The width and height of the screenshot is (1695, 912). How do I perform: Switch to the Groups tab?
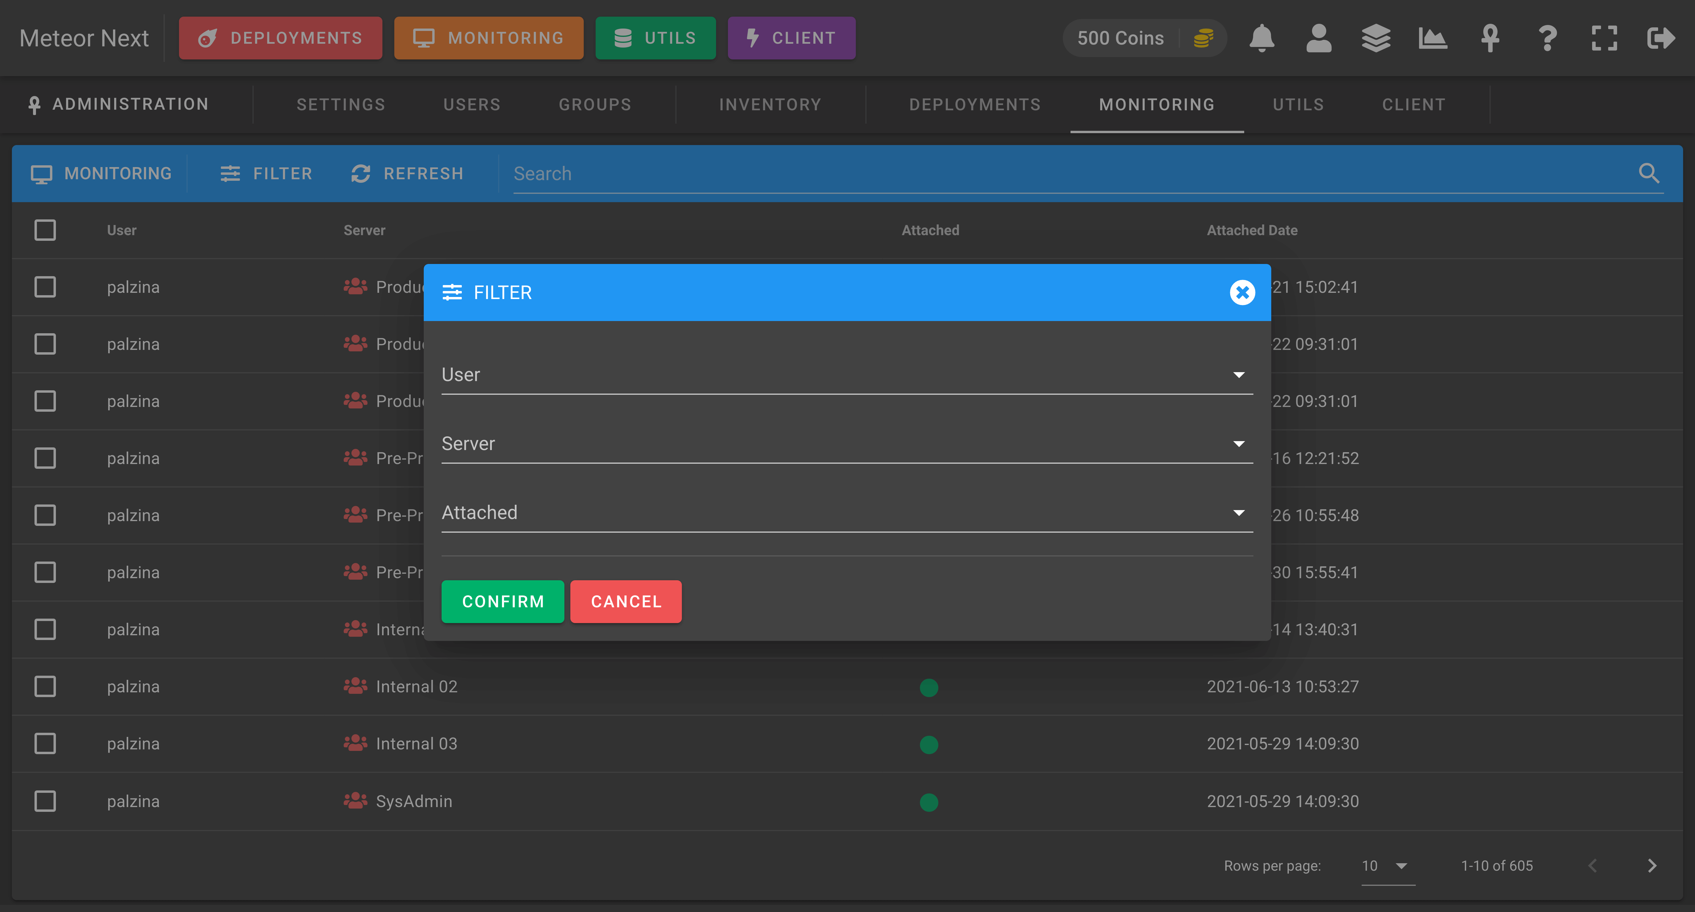click(595, 105)
